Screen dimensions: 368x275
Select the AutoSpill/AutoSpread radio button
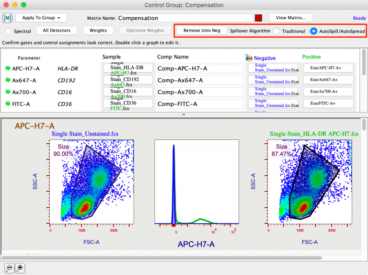pyautogui.click(x=313, y=31)
